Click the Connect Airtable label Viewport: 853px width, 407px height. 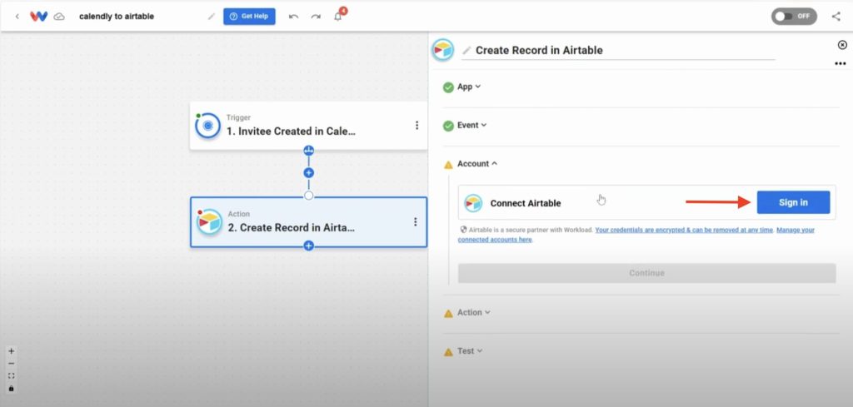526,203
